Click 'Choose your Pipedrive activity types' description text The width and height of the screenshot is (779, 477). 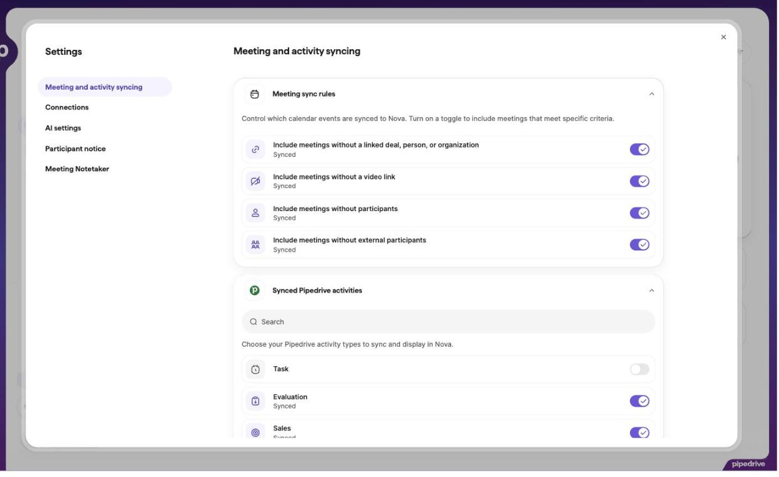[x=347, y=344]
